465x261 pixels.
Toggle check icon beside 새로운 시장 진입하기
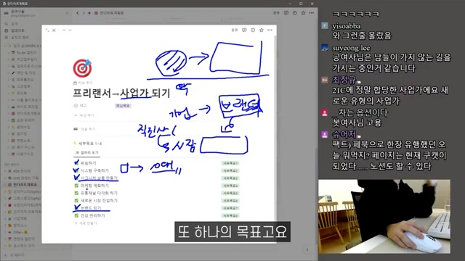(x=76, y=200)
